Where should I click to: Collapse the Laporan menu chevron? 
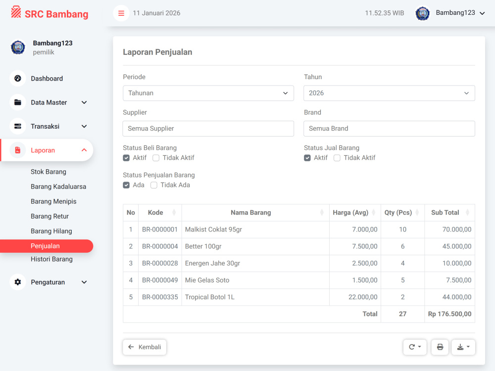[84, 150]
